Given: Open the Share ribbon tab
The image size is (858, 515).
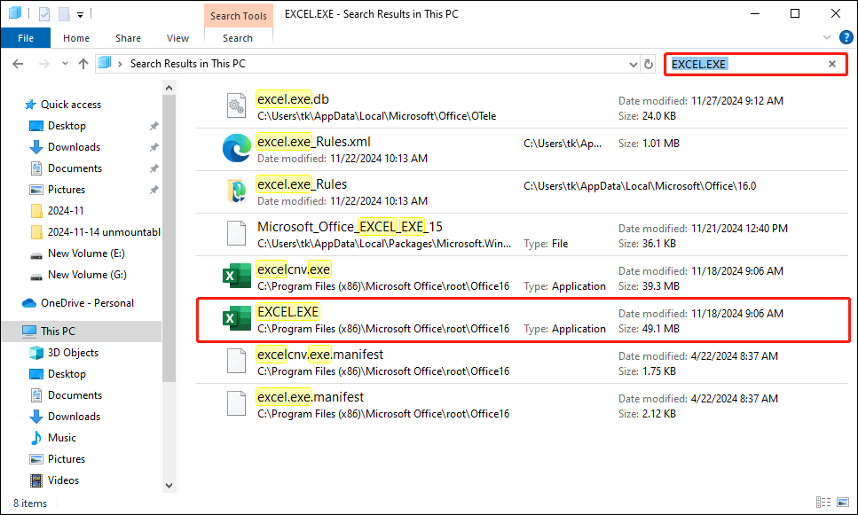Looking at the screenshot, I should point(128,38).
